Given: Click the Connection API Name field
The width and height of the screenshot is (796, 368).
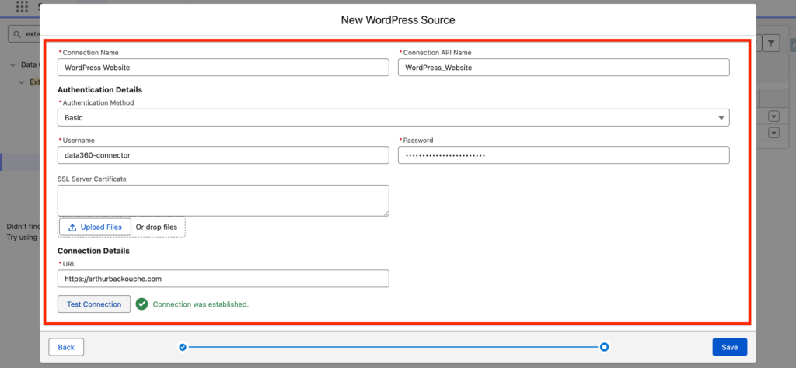Looking at the screenshot, I should coord(563,68).
